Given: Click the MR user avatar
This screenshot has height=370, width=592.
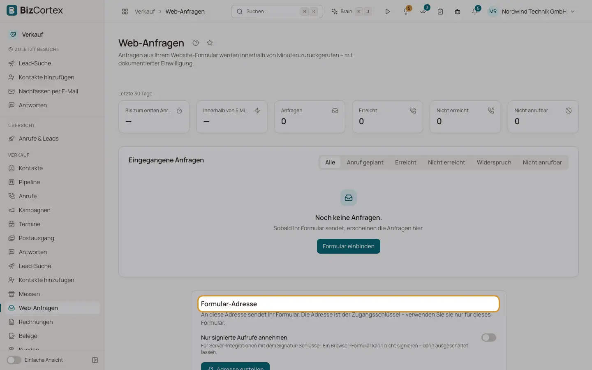Looking at the screenshot, I should pyautogui.click(x=493, y=12).
